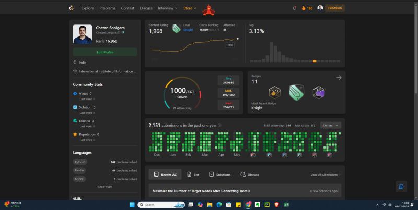Click the Pandas language tag

click(x=79, y=170)
